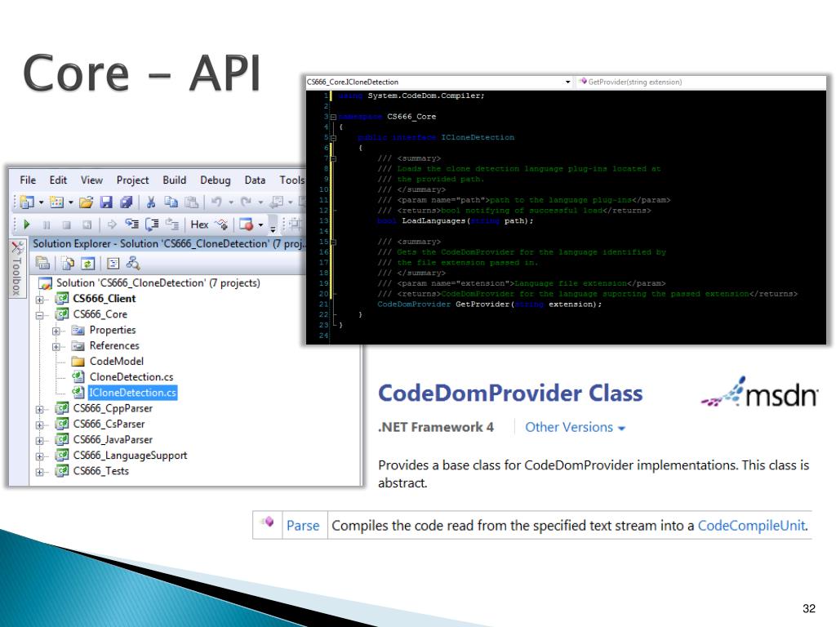Open the Other Versions dropdown

[x=575, y=427]
